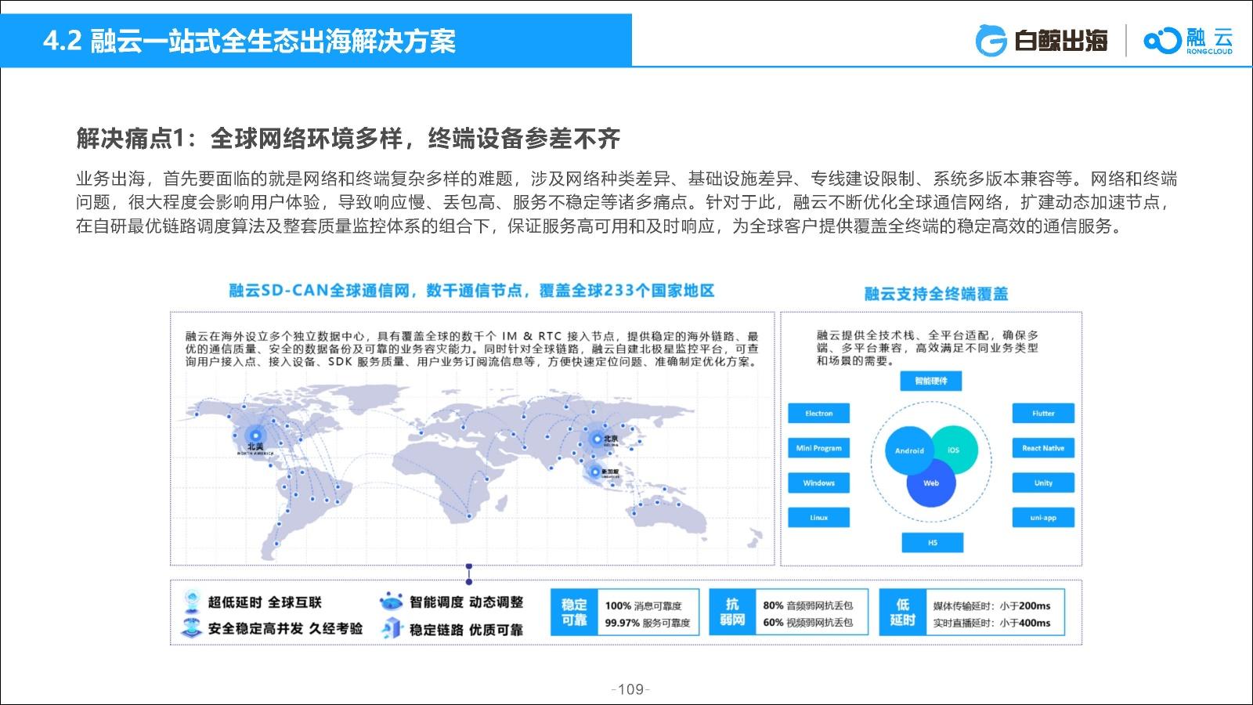Select the text 超低延时 全球互联
Screen dimensions: 1253x705
[265, 602]
